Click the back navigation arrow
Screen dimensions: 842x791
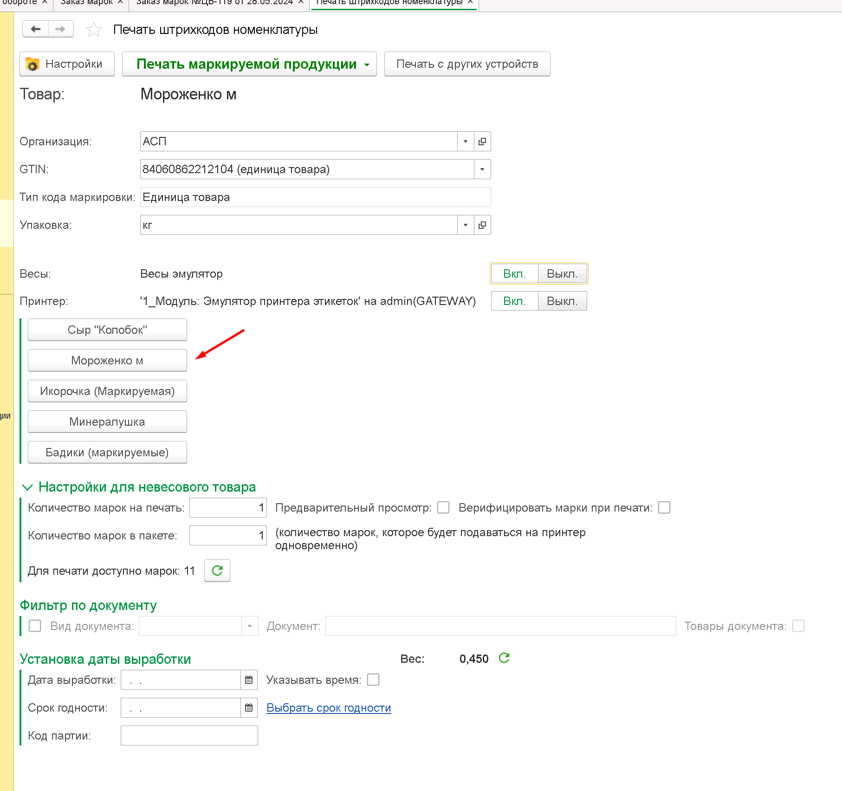coord(36,29)
